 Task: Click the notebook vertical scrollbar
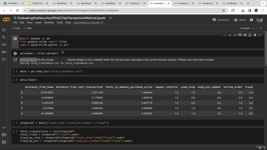(266, 48)
